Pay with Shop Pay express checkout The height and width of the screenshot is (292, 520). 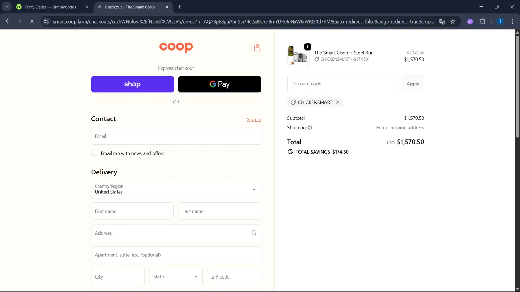tap(132, 84)
